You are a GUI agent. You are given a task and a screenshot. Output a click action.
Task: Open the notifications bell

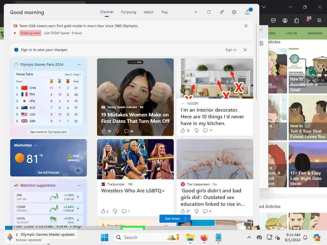(305, 237)
